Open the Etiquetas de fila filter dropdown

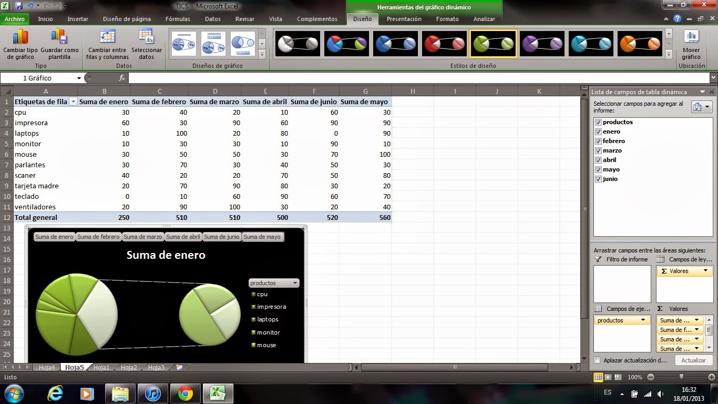[73, 101]
